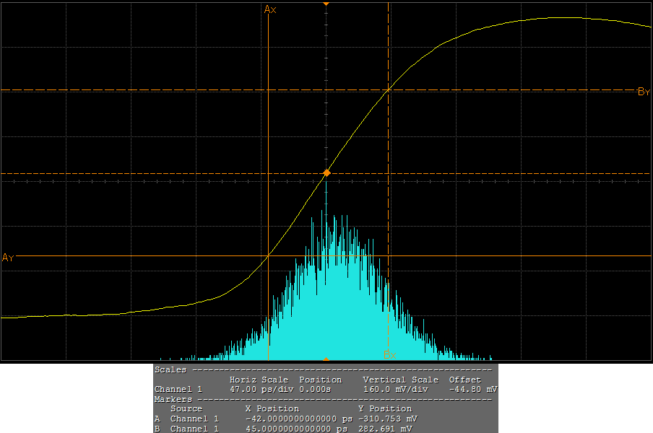
Task: Select the By horizontal marker label
Action: (644, 92)
